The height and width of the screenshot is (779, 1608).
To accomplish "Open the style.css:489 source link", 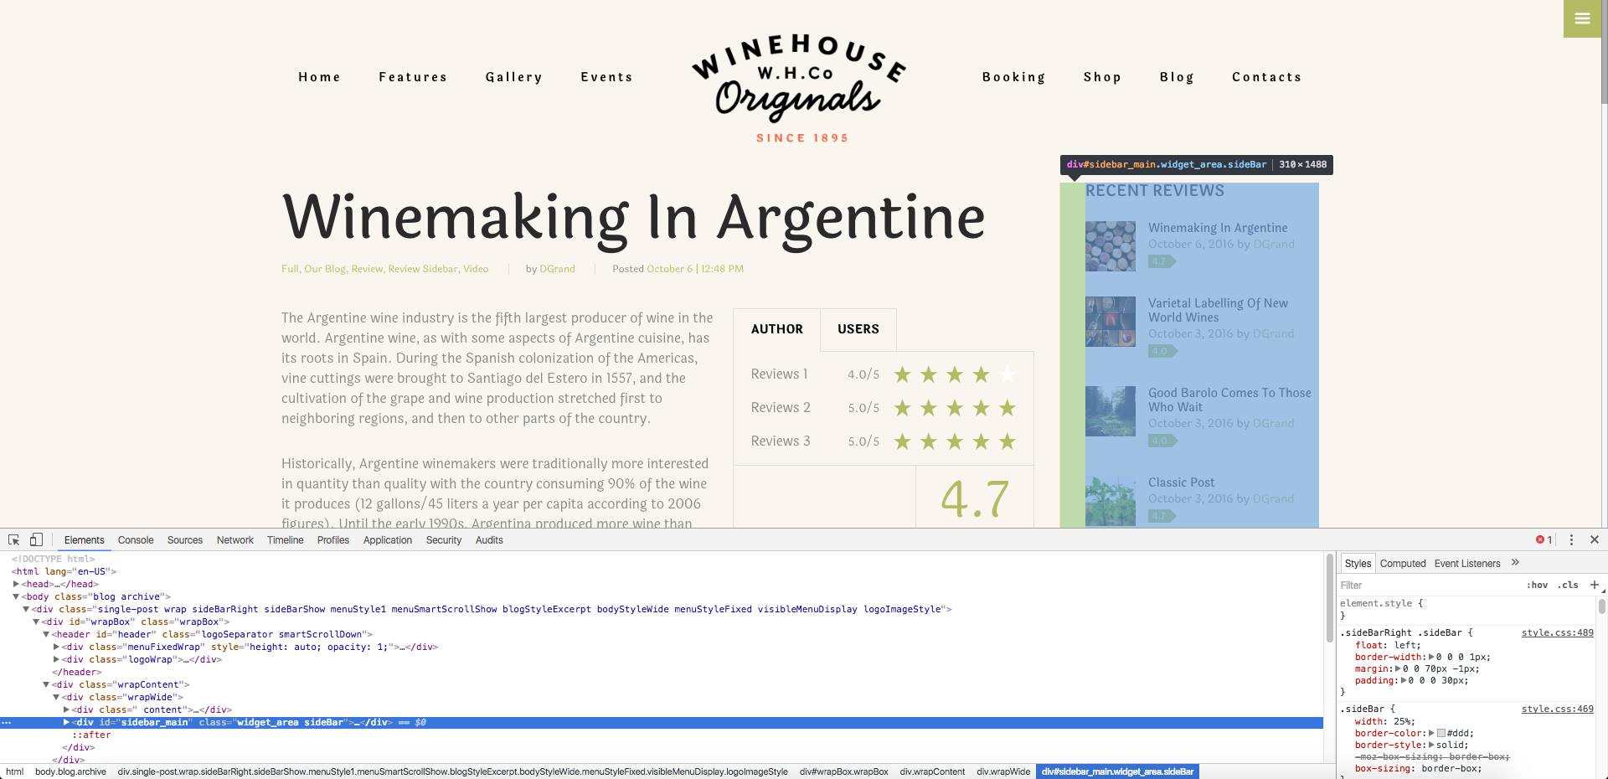I will tap(1557, 633).
